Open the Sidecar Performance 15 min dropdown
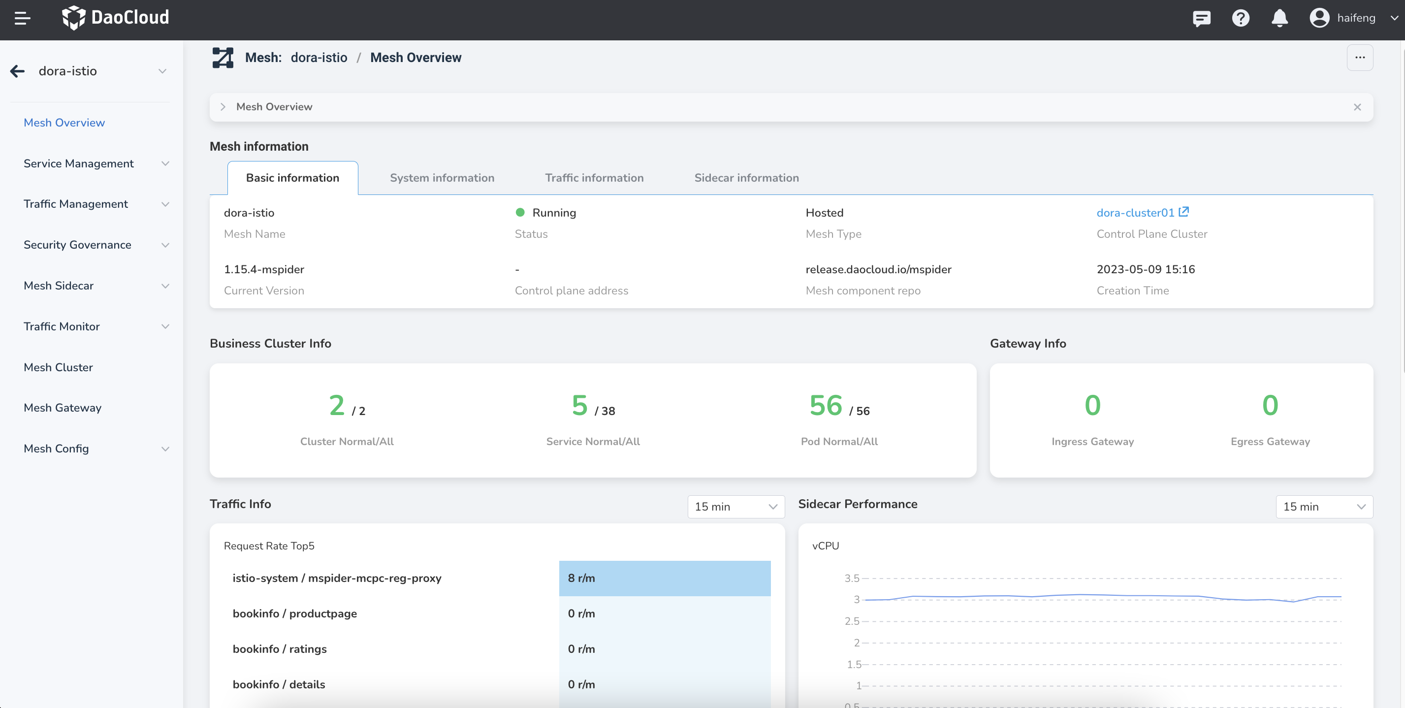 coord(1324,507)
